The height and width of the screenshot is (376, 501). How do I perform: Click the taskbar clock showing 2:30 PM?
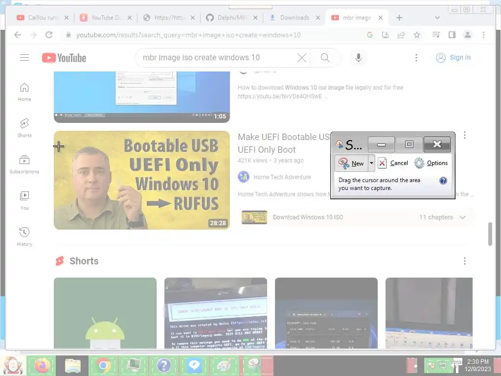pyautogui.click(x=478, y=365)
